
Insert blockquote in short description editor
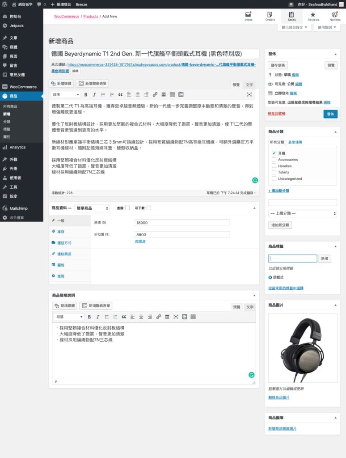coord(124,317)
